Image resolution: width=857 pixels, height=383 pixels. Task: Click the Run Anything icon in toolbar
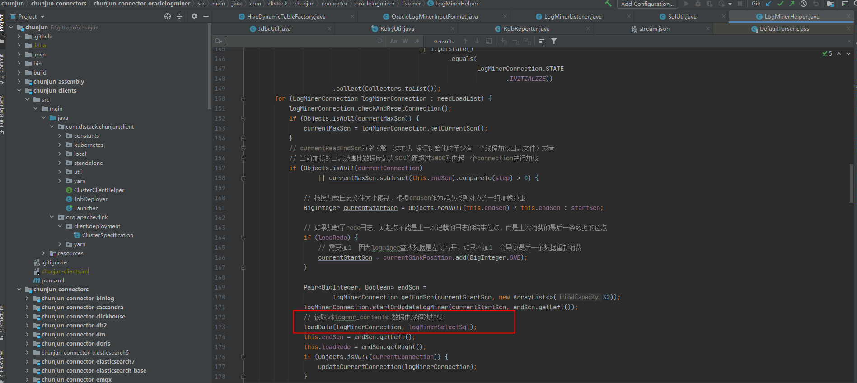(845, 4)
